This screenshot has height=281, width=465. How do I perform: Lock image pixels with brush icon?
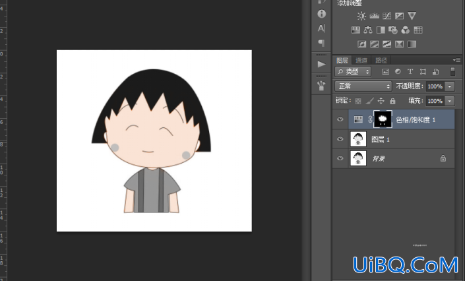[x=369, y=101]
